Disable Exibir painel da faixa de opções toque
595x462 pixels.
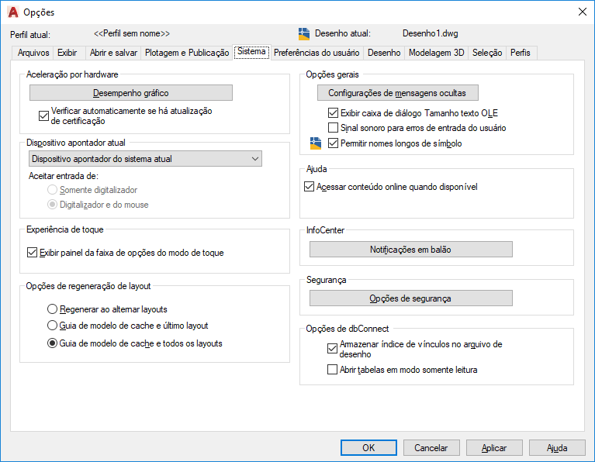click(x=33, y=252)
